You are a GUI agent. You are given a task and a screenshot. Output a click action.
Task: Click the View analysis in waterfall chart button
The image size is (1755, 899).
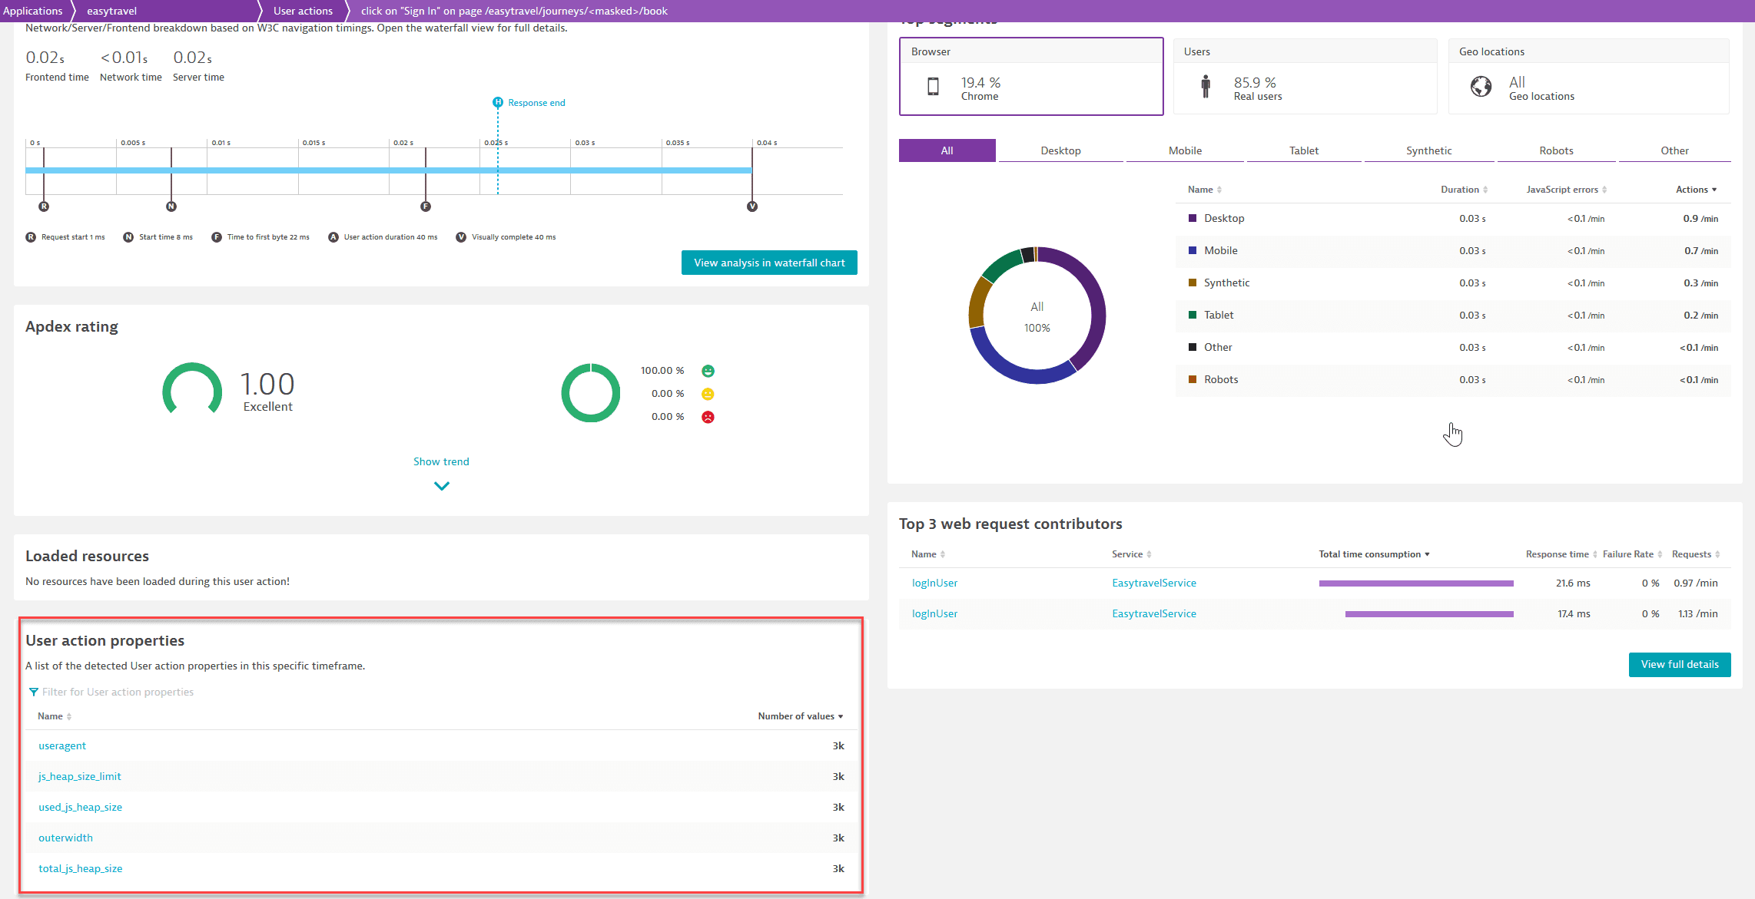[768, 263]
